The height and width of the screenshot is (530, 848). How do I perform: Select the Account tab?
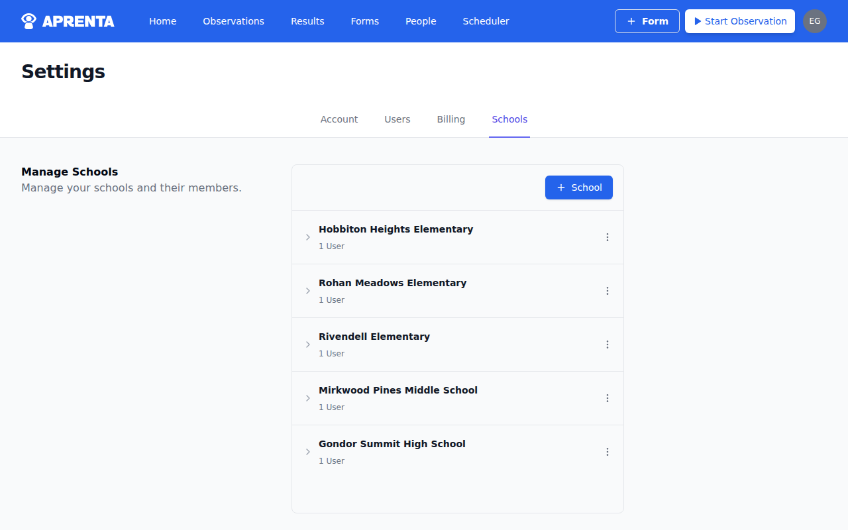(339, 119)
